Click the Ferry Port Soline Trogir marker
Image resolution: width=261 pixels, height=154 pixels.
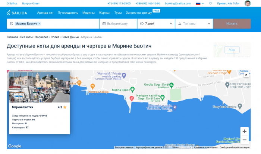[x=227, y=85]
